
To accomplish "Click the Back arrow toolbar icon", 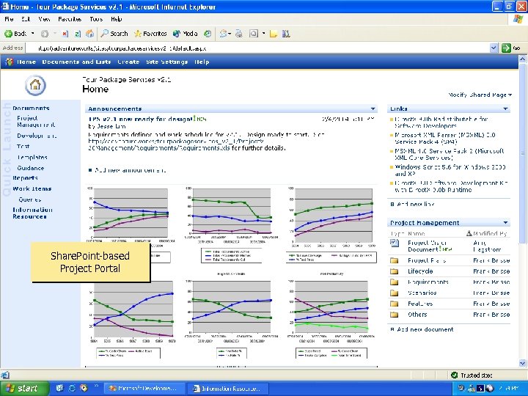I will click(8, 34).
